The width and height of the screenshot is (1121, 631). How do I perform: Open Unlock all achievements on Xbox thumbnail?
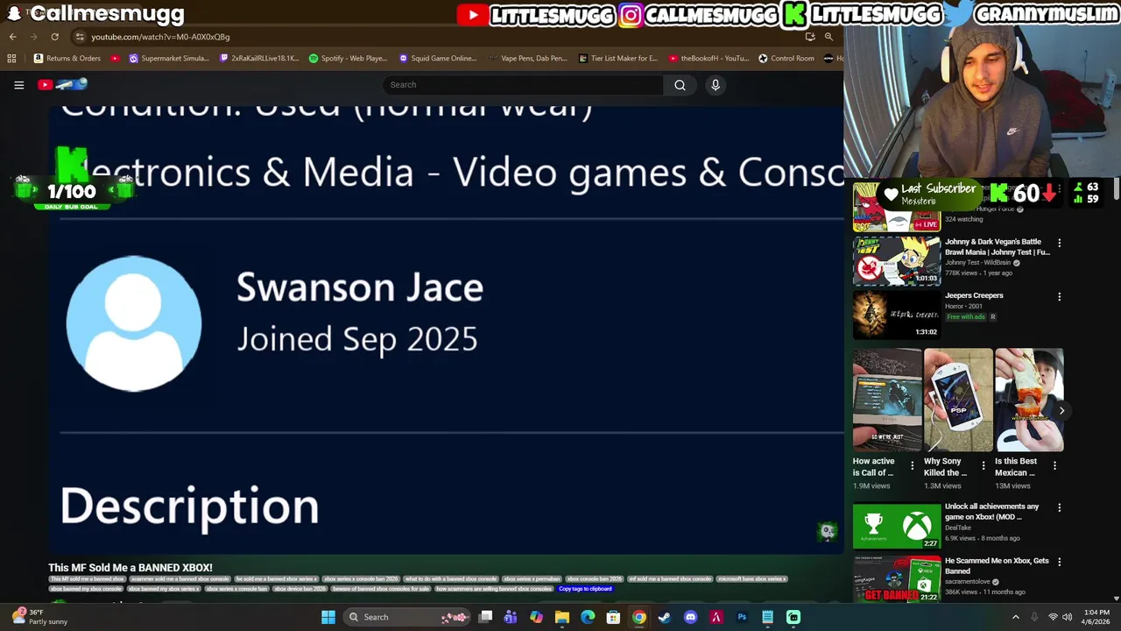897,526
